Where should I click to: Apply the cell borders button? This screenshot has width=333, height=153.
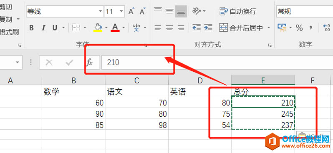pos(76,28)
